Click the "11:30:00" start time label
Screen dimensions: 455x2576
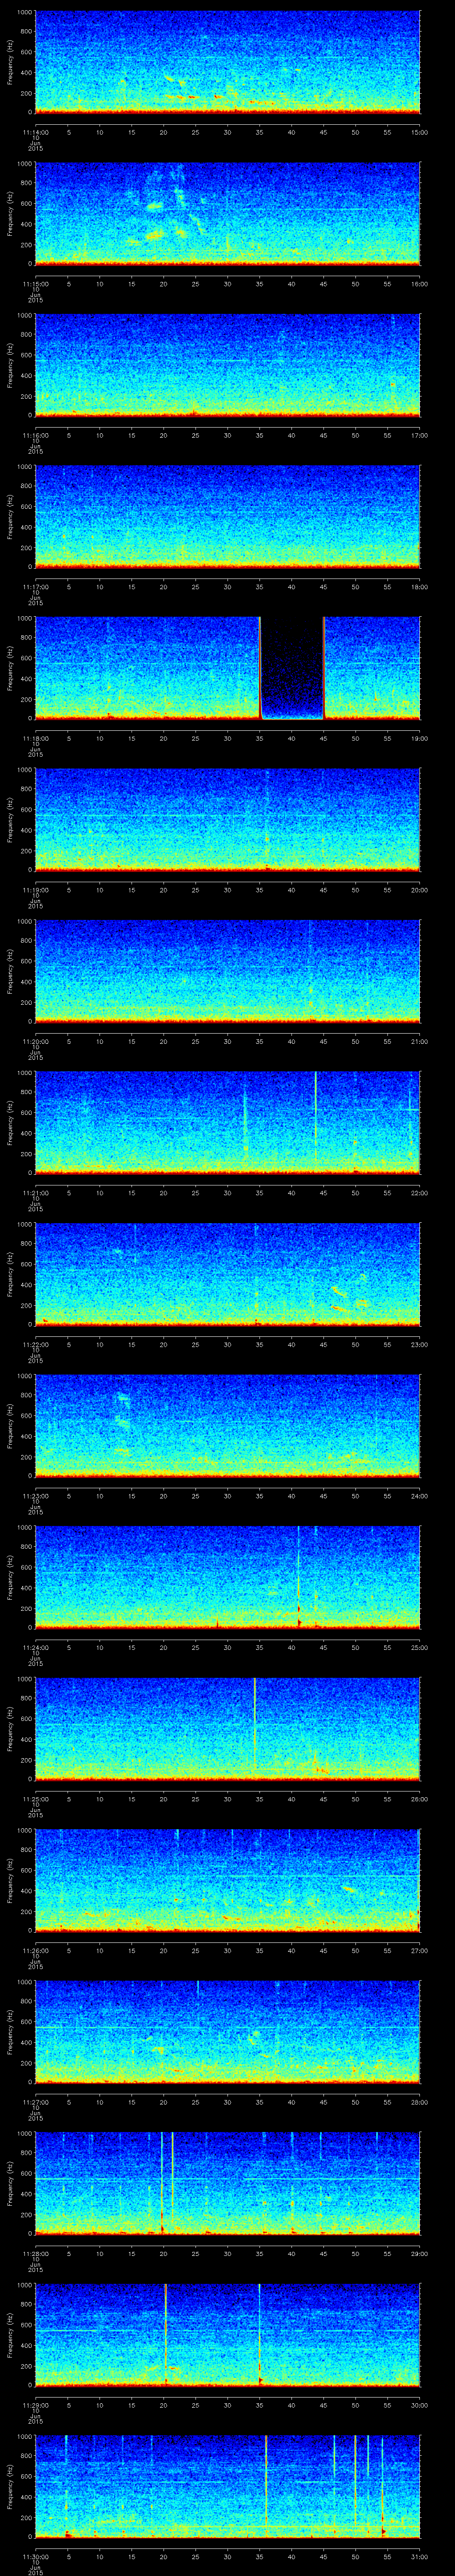point(35,2556)
